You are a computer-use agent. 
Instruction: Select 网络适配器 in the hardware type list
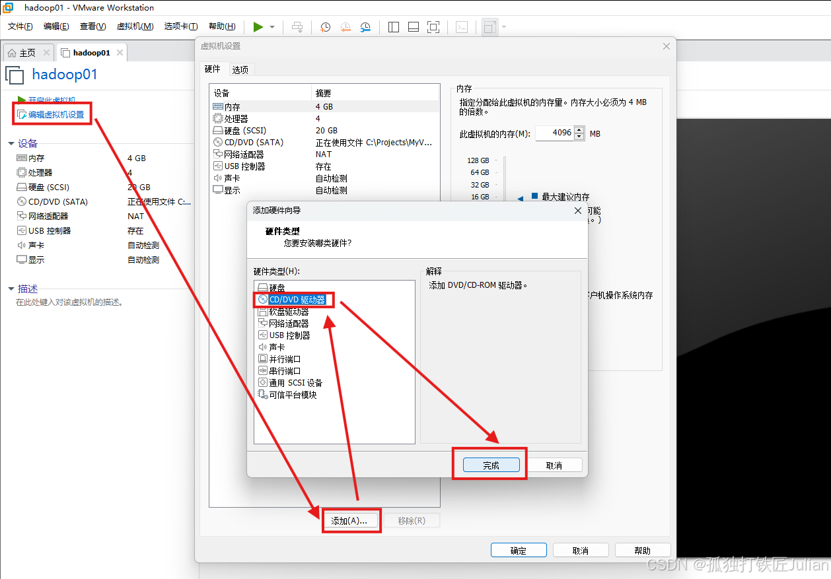coord(289,324)
